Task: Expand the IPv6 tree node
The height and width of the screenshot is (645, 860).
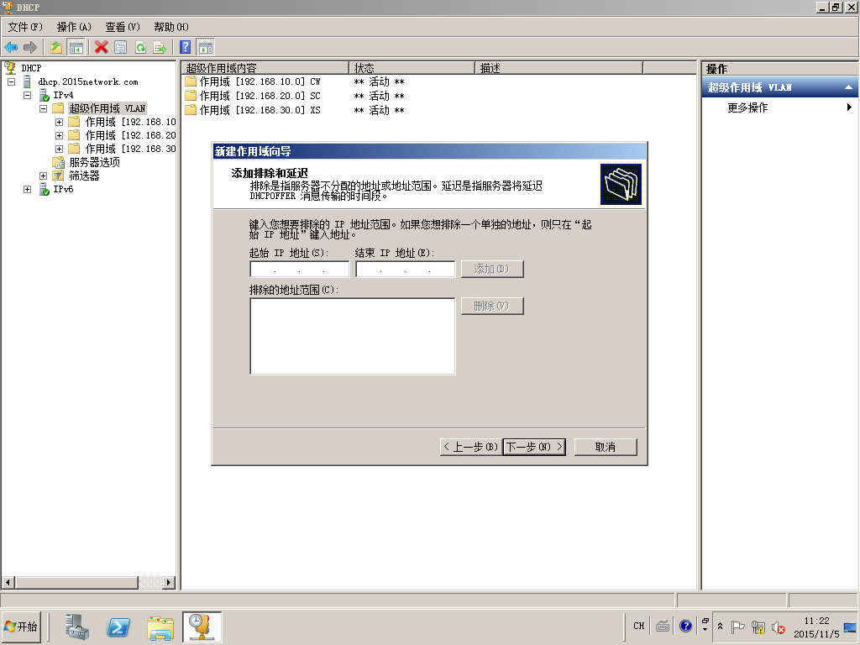Action: pos(28,189)
